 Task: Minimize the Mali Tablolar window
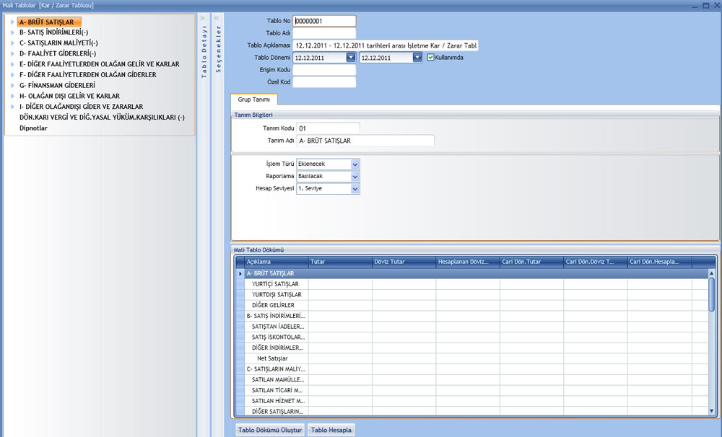[x=695, y=6]
